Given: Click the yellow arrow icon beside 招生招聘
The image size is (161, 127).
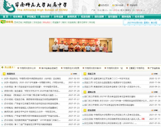Looking at the screenshot, I should tap(85, 110).
